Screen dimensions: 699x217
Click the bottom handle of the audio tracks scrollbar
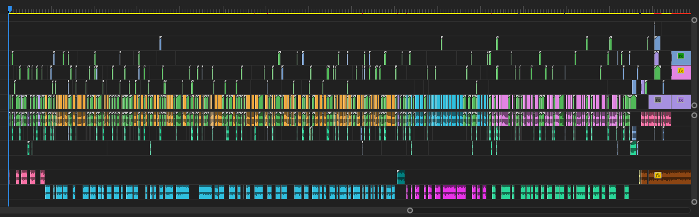tap(694, 202)
